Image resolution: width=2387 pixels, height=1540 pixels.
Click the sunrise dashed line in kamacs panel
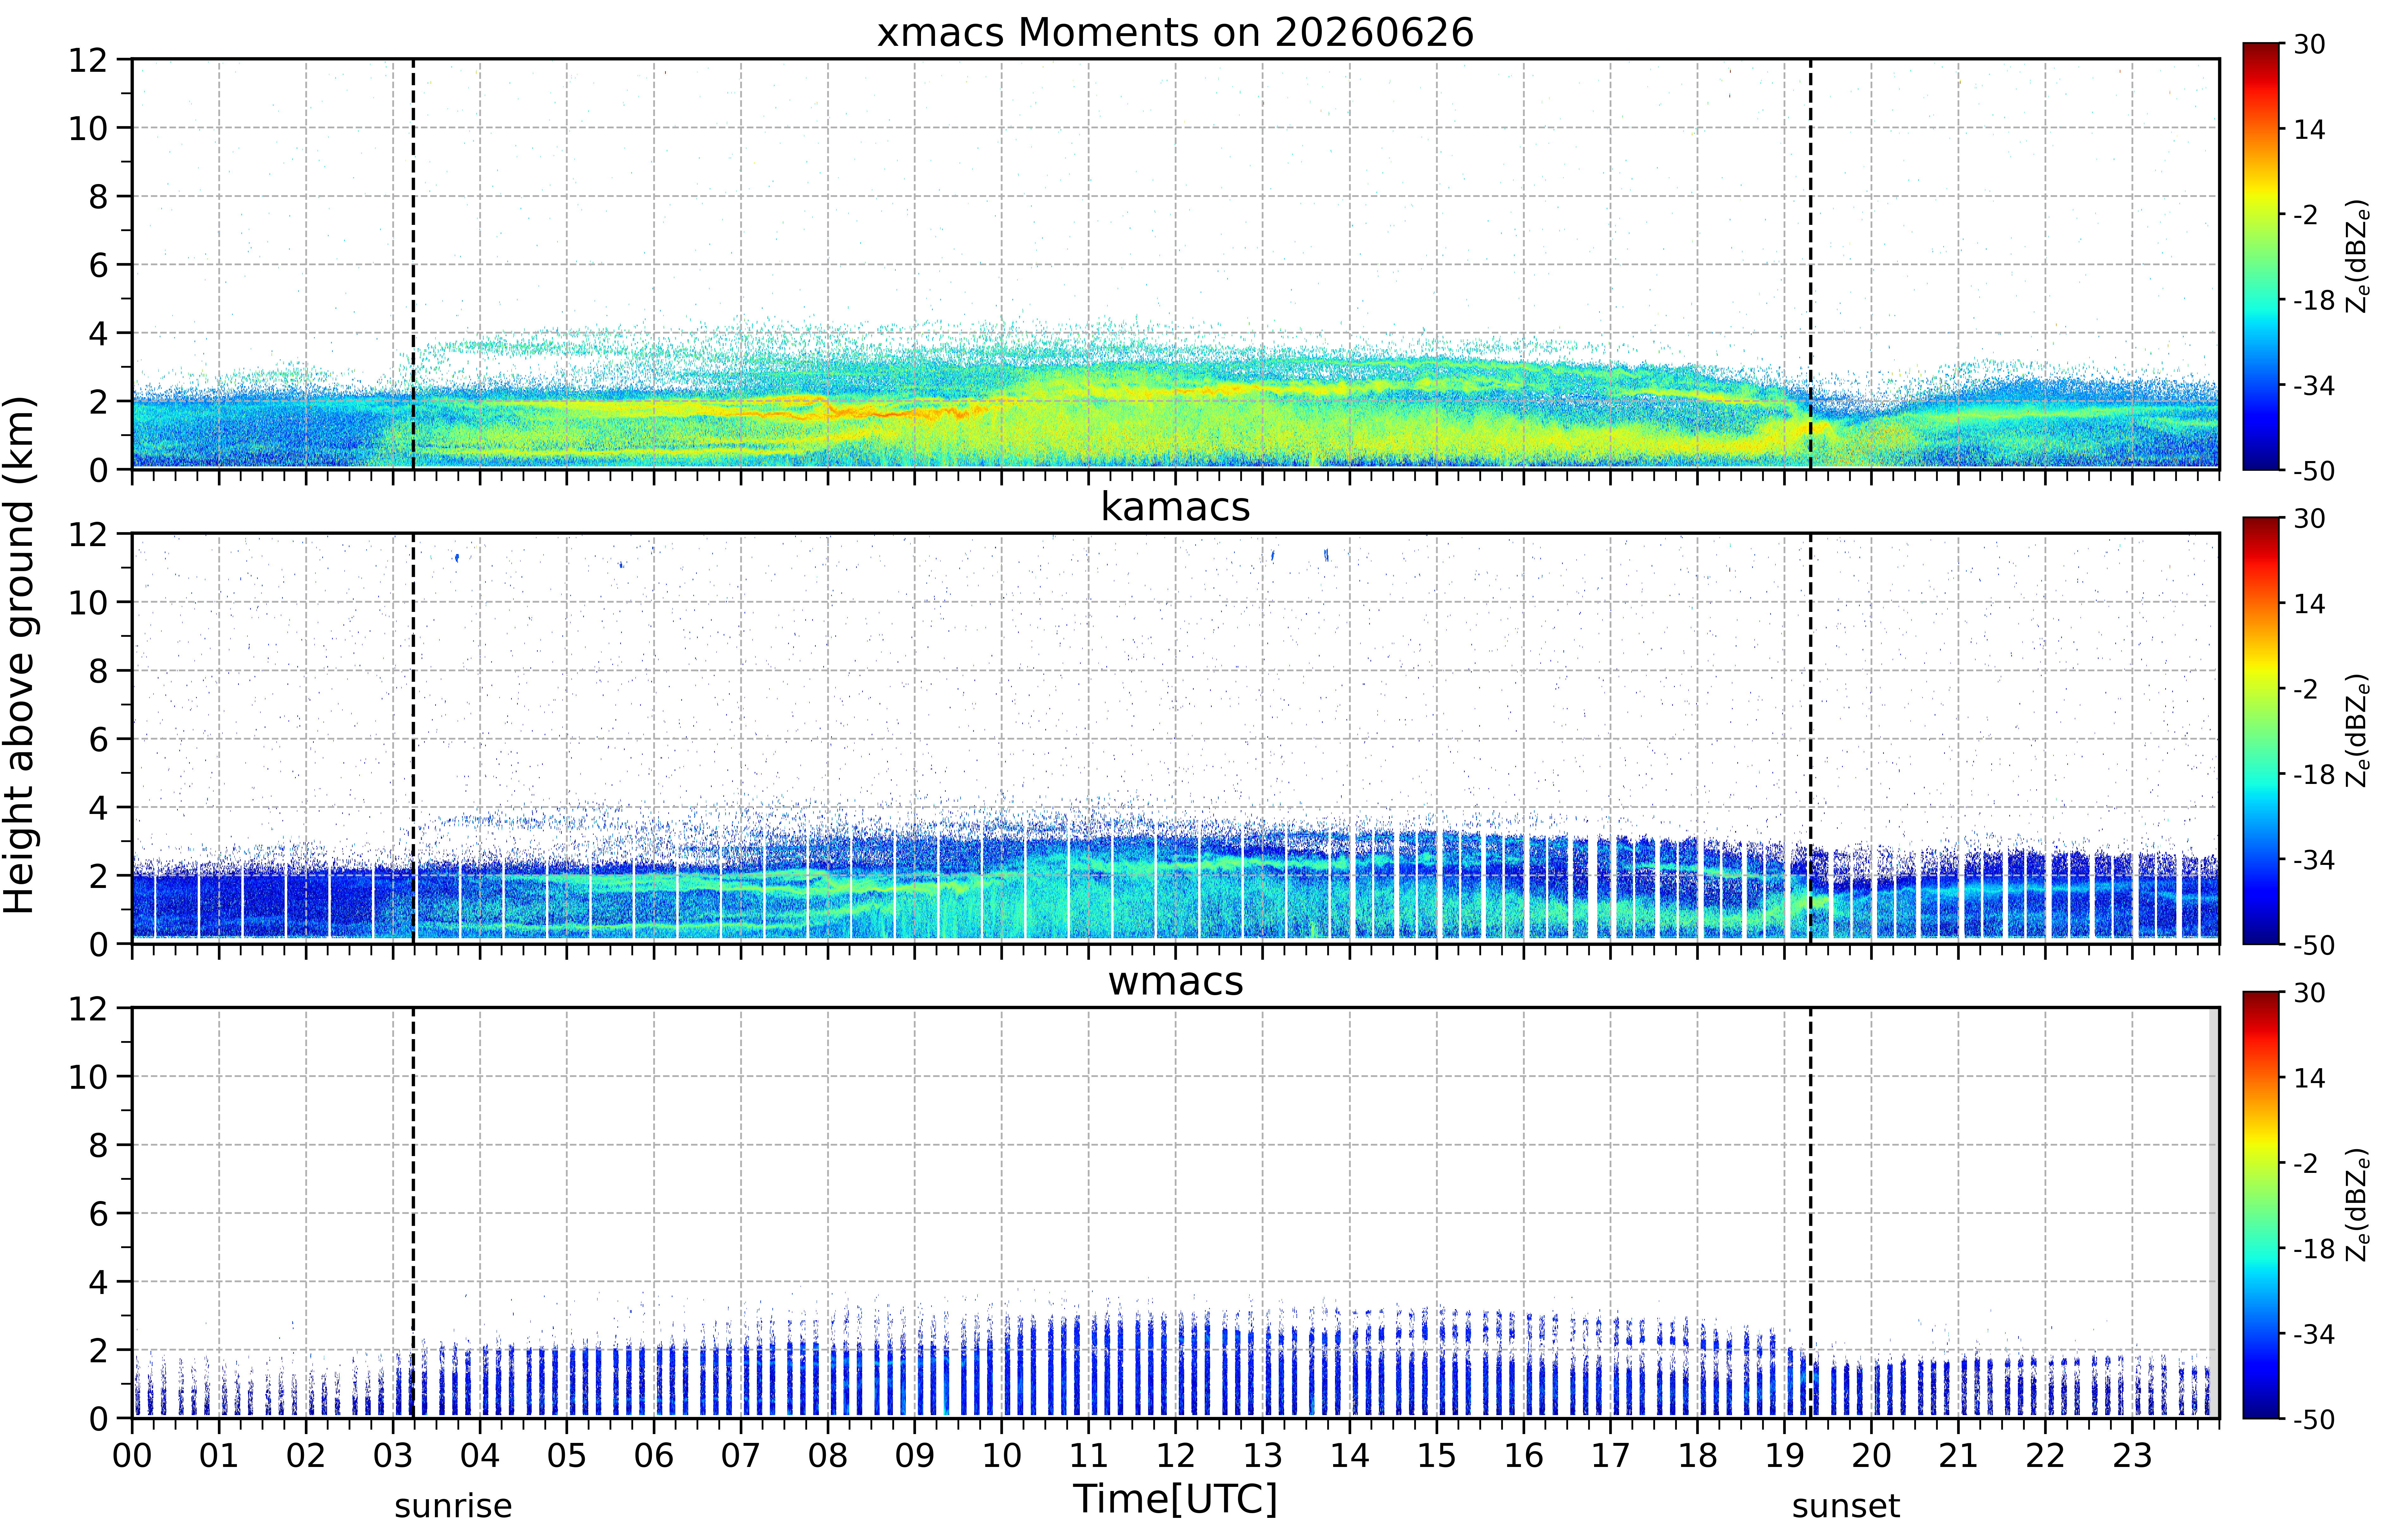tap(413, 738)
